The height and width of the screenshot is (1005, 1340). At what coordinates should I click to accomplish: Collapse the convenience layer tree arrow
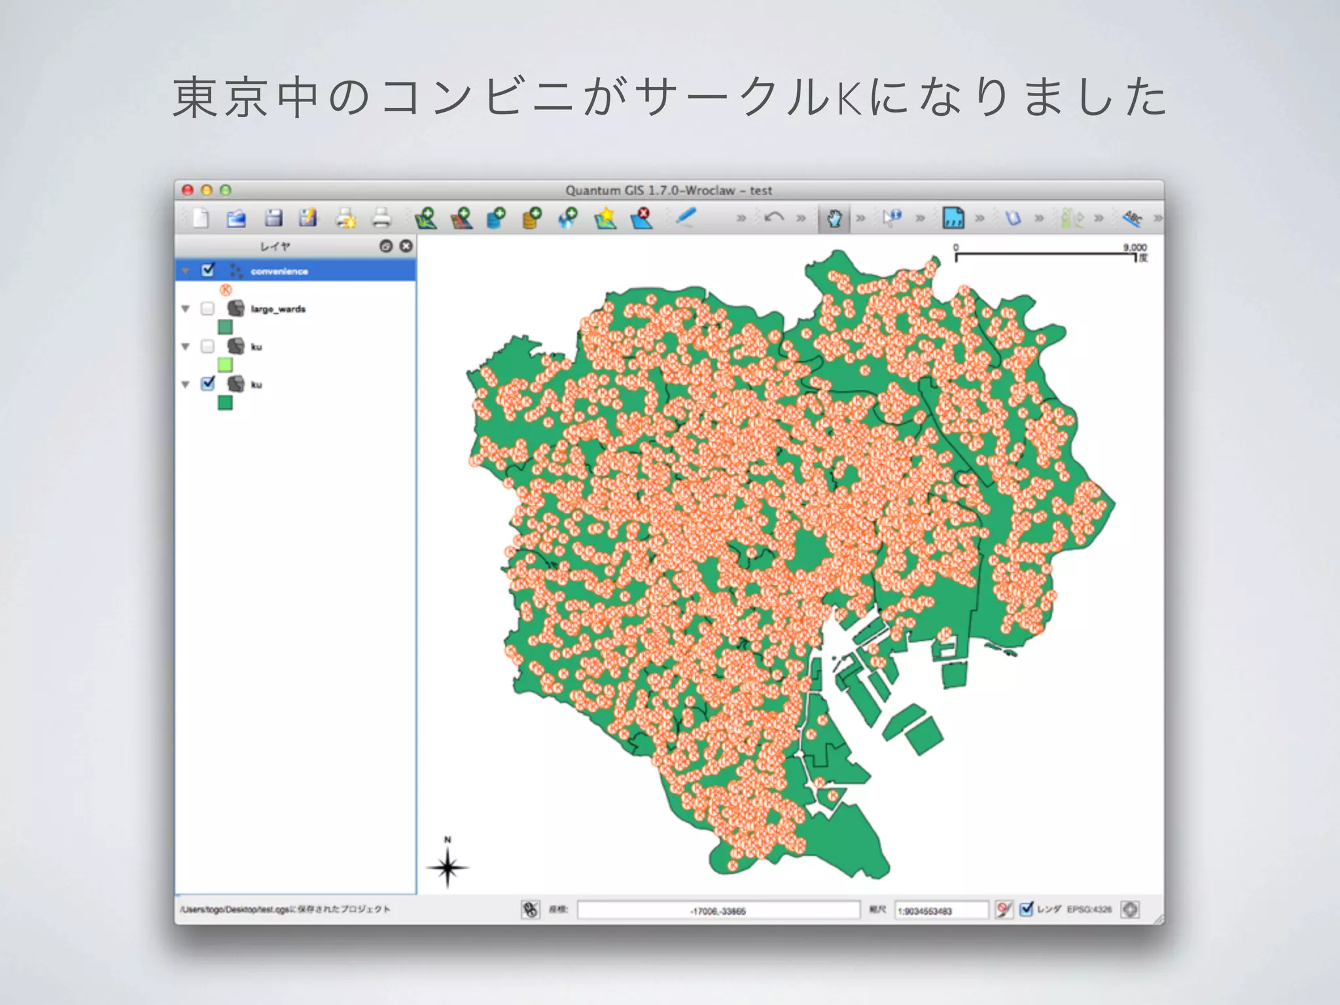click(x=186, y=271)
